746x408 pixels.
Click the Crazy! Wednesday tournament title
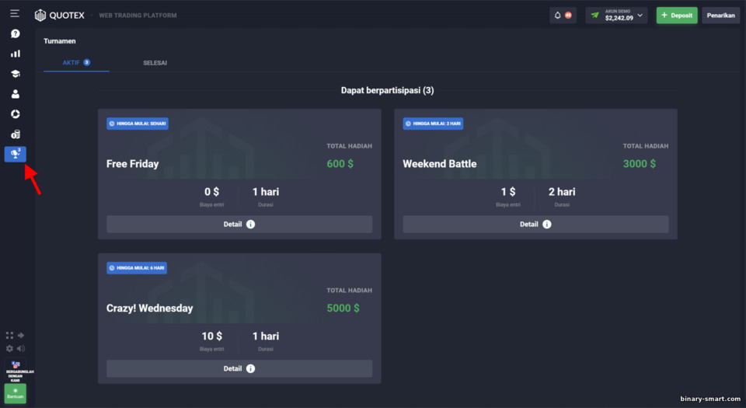click(150, 309)
